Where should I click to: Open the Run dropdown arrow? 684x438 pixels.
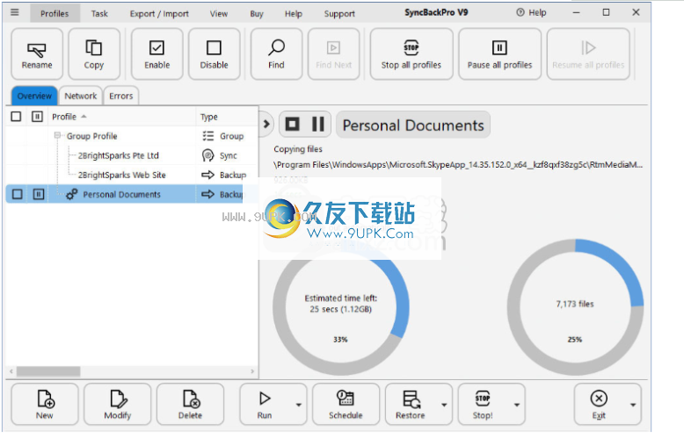[299, 405]
